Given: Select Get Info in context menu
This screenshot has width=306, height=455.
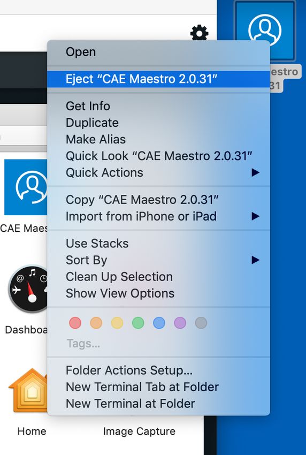Looking at the screenshot, I should click(x=158, y=106).
